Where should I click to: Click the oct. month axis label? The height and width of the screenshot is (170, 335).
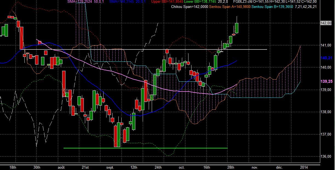coord(182,167)
